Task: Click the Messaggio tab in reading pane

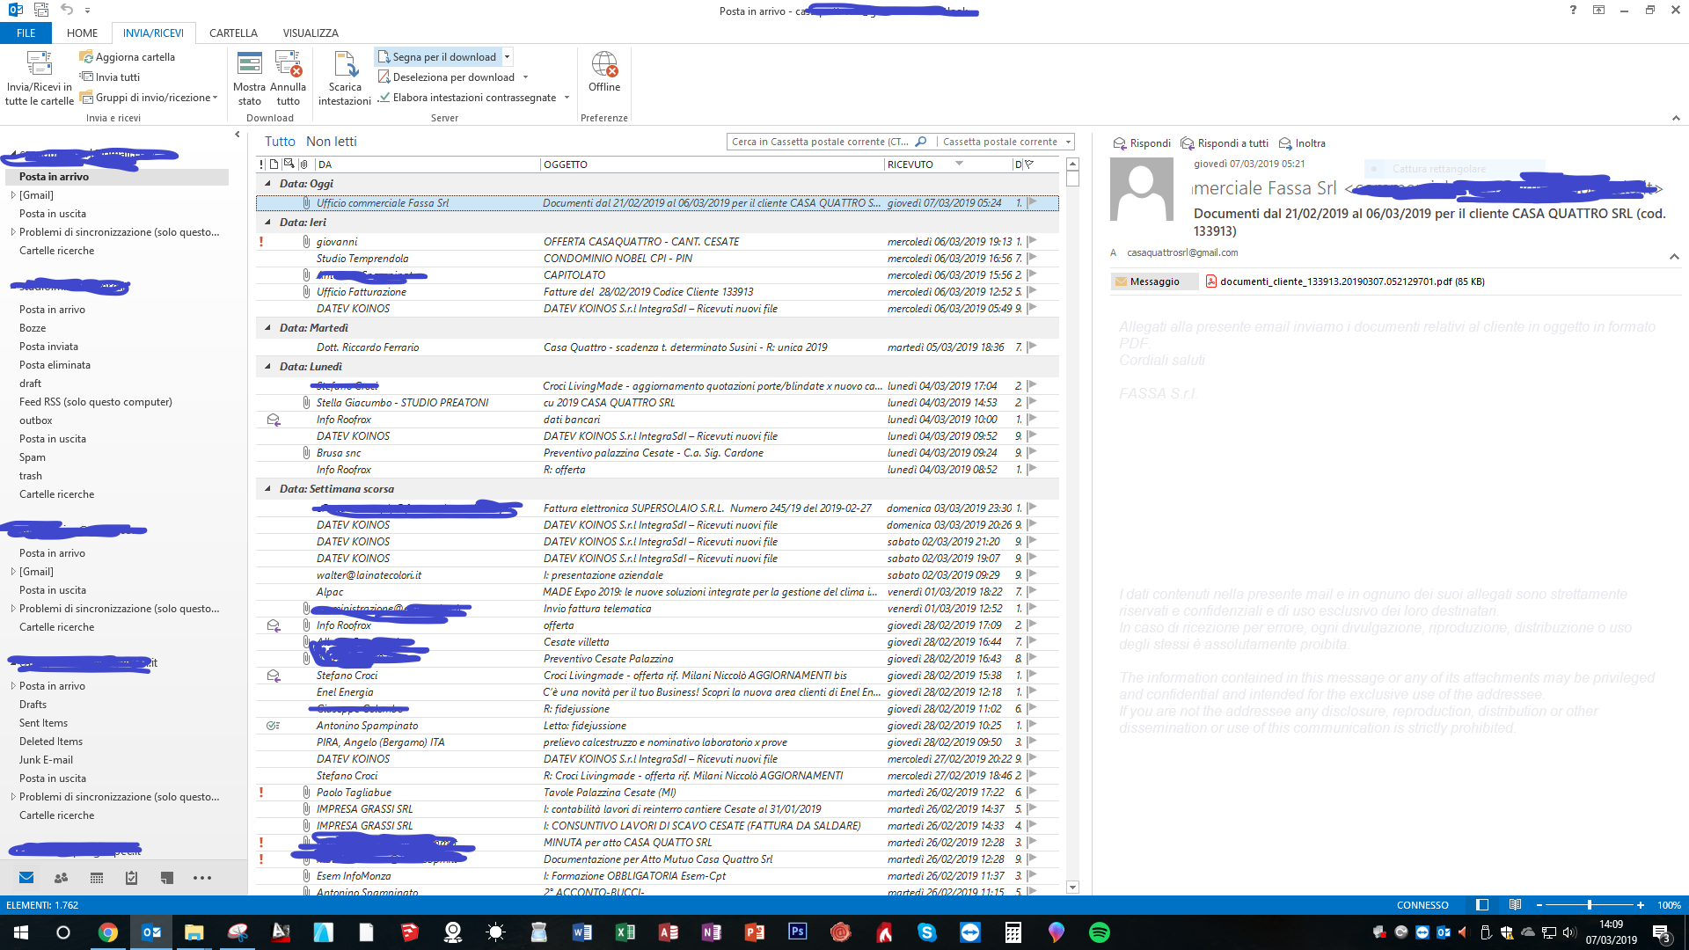Action: [1154, 281]
